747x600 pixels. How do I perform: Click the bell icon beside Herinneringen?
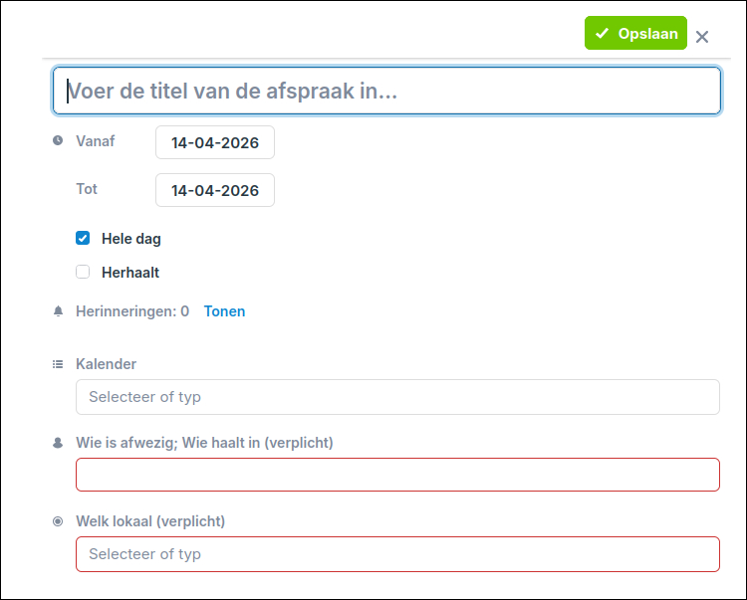(x=58, y=311)
